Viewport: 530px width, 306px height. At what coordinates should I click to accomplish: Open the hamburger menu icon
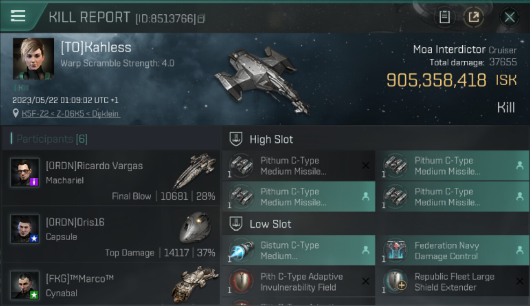point(18,16)
